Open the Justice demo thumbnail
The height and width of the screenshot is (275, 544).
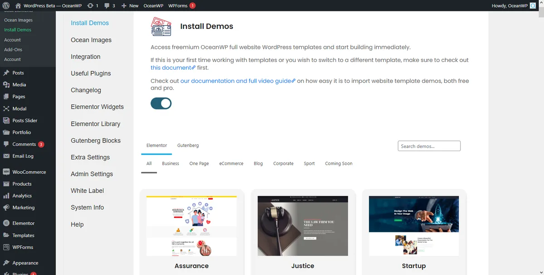click(x=303, y=226)
